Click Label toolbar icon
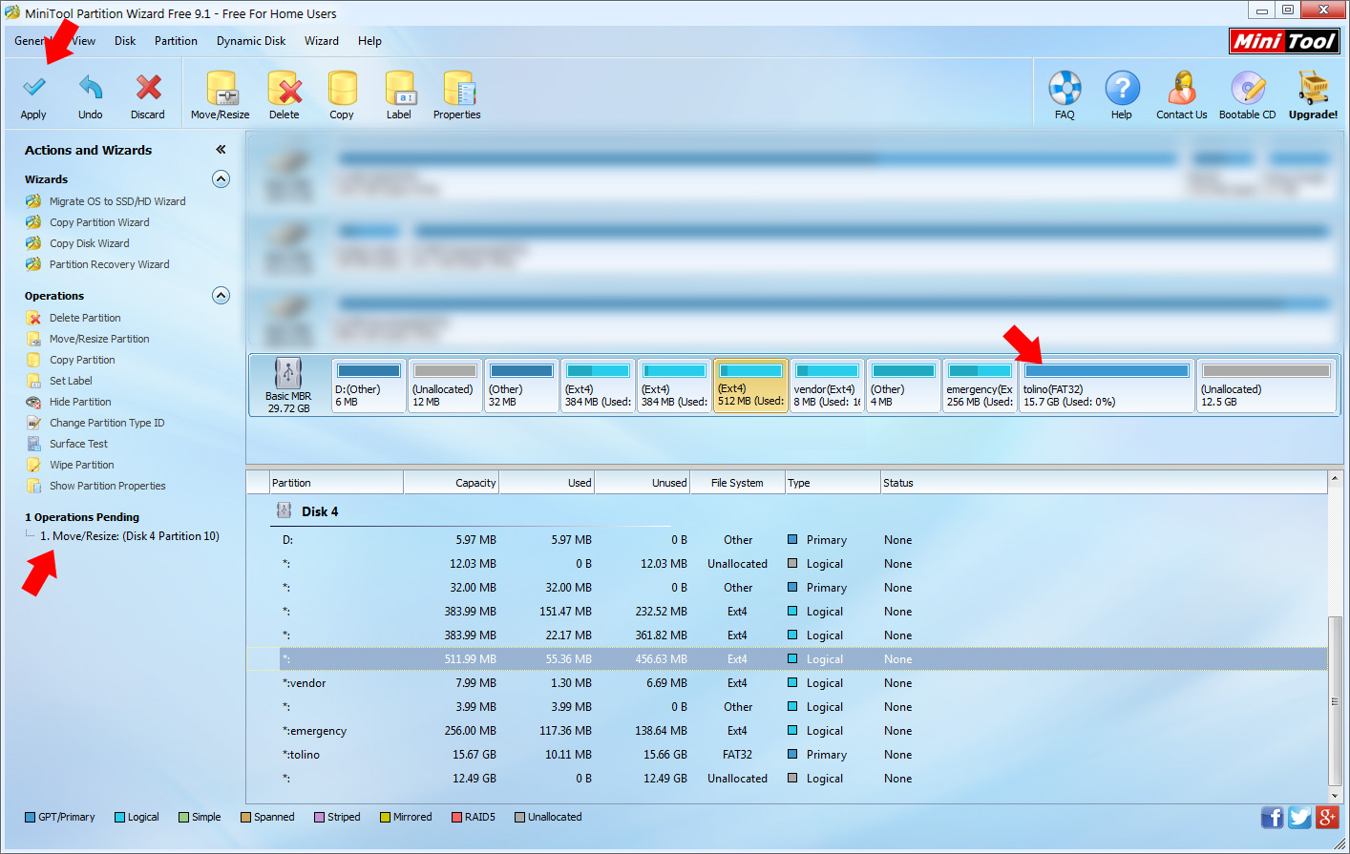The height and width of the screenshot is (854, 1350). coord(399,95)
